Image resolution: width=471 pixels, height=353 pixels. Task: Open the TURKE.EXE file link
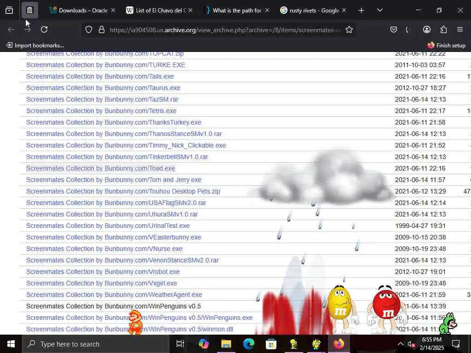point(105,65)
